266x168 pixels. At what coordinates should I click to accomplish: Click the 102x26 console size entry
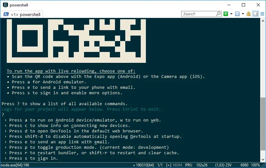(x=202, y=165)
